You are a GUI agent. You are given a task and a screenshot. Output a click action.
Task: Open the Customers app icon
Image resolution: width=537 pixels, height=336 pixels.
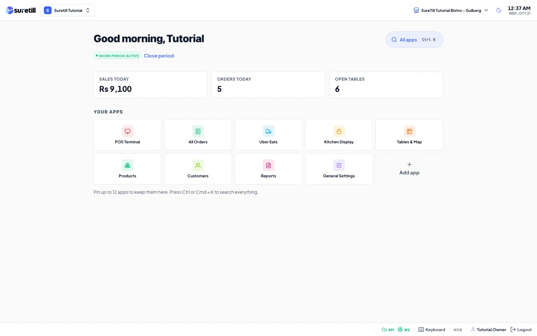tap(198, 165)
